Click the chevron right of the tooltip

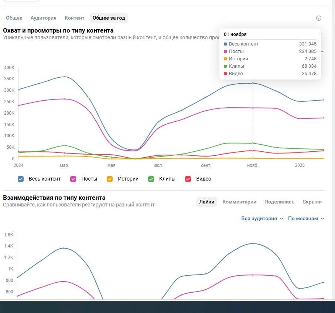click(322, 51)
